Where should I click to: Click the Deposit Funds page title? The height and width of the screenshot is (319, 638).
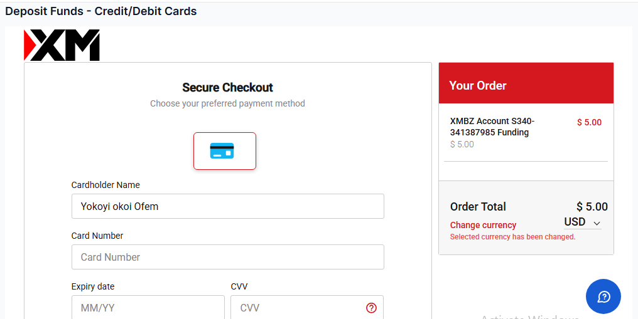click(101, 11)
